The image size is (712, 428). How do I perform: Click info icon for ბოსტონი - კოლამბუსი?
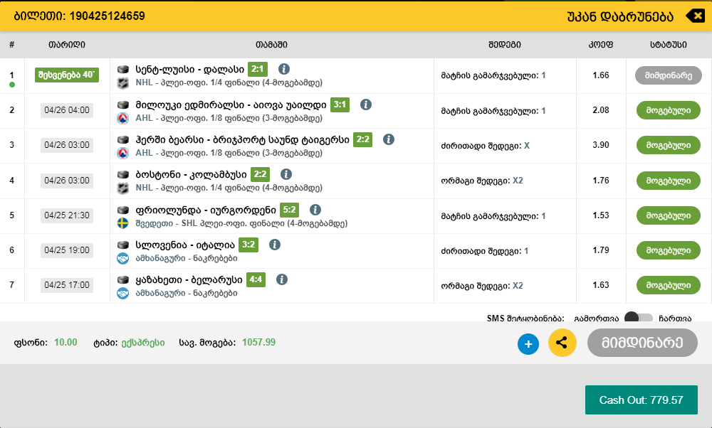[286, 174]
